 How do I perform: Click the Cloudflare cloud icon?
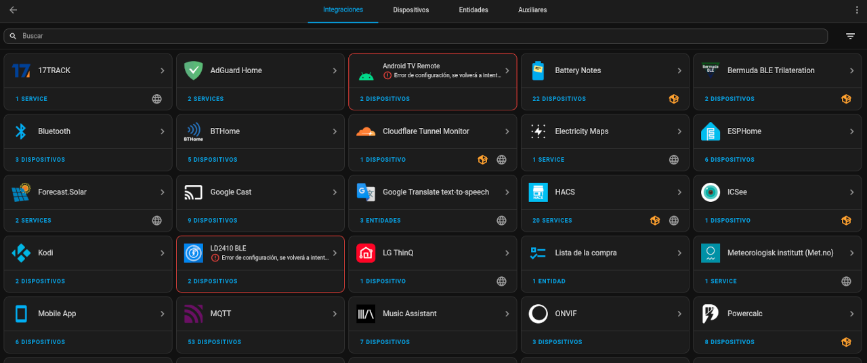(x=366, y=131)
